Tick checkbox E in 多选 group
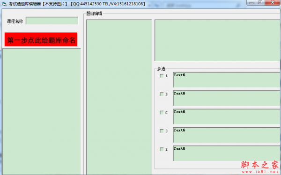This screenshot has width=281, height=175. coord(162,149)
